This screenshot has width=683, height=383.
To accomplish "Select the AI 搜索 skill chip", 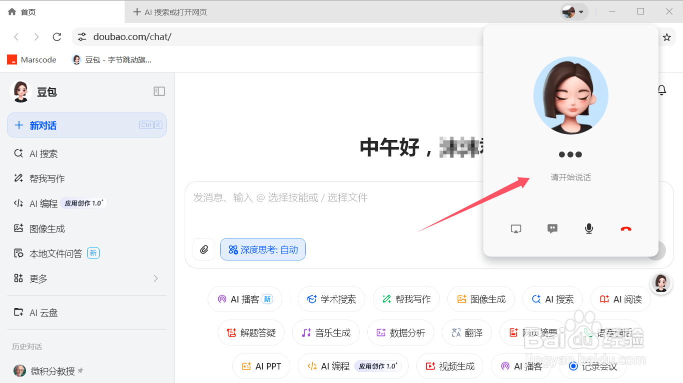I will (552, 299).
